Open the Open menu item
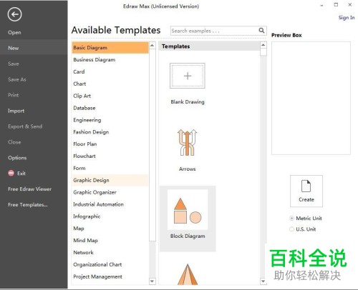The image size is (358, 290). point(14,32)
